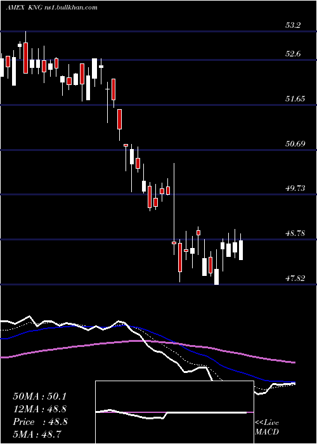Click the 51.65 price level label
317x444 pixels.
tap(295, 99)
